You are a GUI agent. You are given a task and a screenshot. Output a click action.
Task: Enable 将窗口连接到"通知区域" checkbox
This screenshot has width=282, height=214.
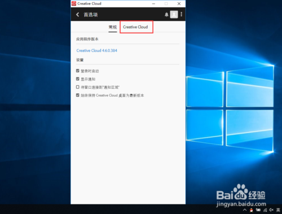tap(78, 87)
